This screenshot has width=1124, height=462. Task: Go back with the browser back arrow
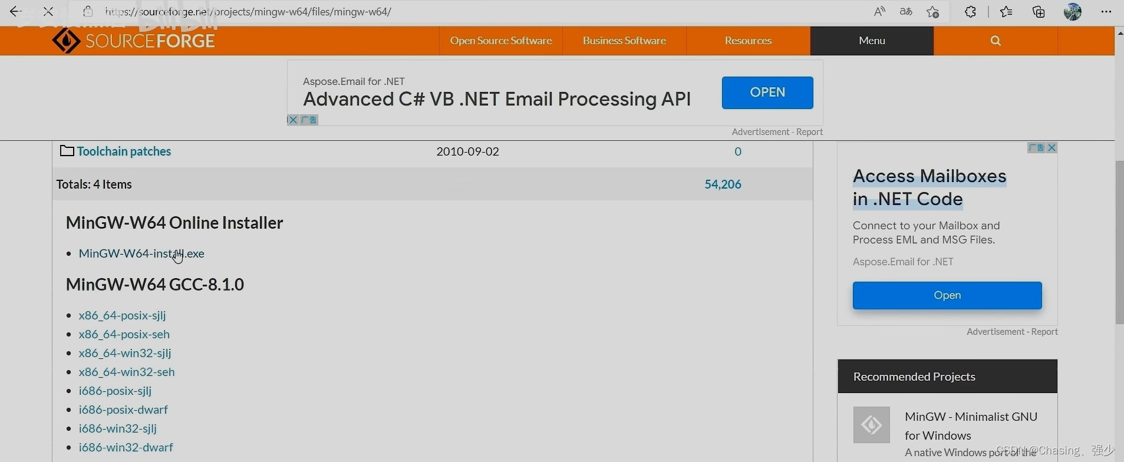pyautogui.click(x=15, y=11)
